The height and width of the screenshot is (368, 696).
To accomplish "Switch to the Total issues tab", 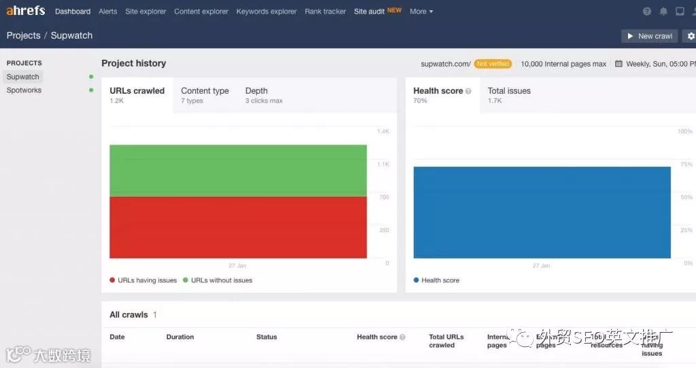I will pos(509,95).
